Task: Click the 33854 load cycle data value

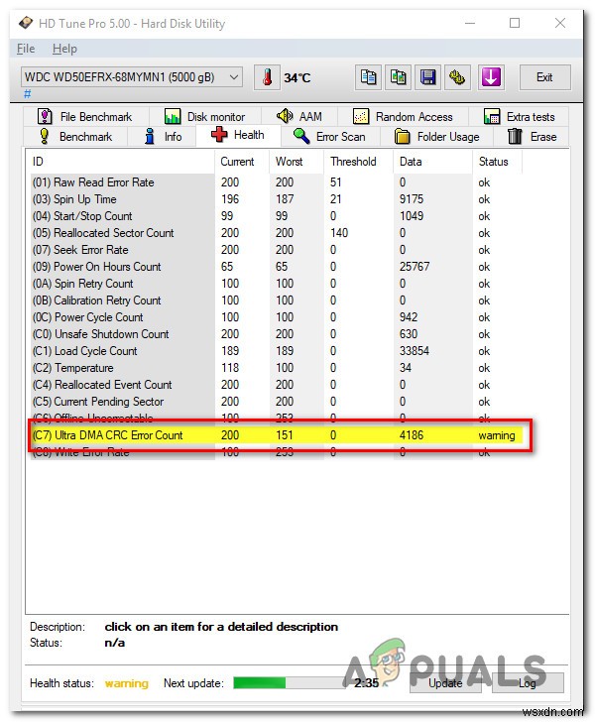Action: click(x=415, y=351)
